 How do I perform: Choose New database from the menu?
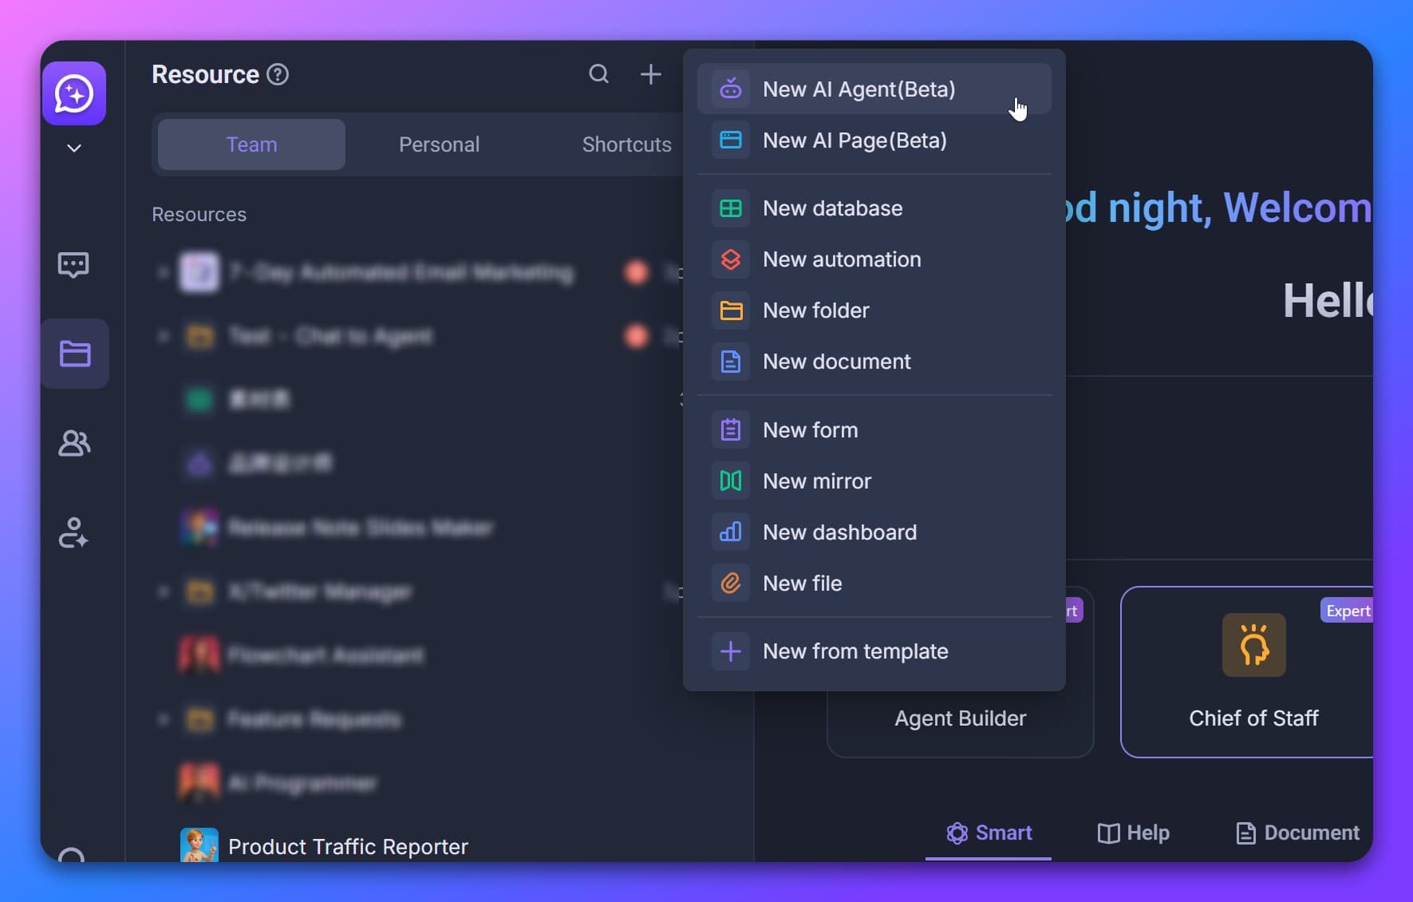pos(832,208)
